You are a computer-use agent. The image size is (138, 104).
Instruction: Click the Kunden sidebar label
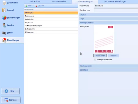pyautogui.click(x=10, y=25)
